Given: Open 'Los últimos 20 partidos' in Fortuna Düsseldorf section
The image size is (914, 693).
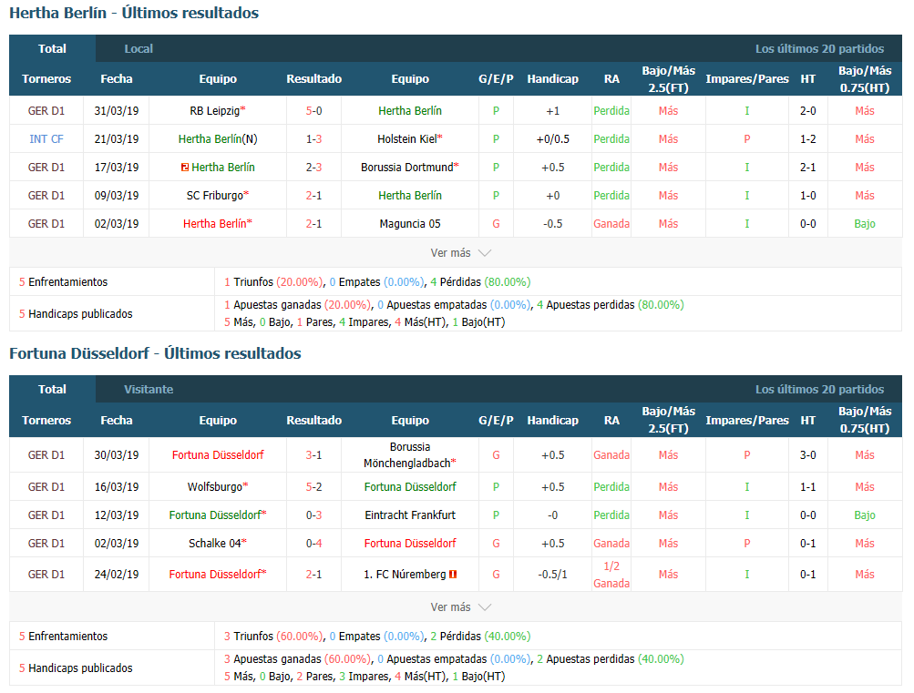Looking at the screenshot, I should point(819,390).
